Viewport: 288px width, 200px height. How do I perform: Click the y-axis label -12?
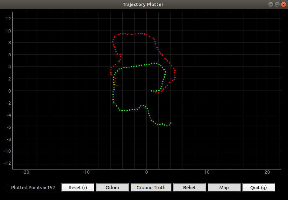[x=8, y=163]
